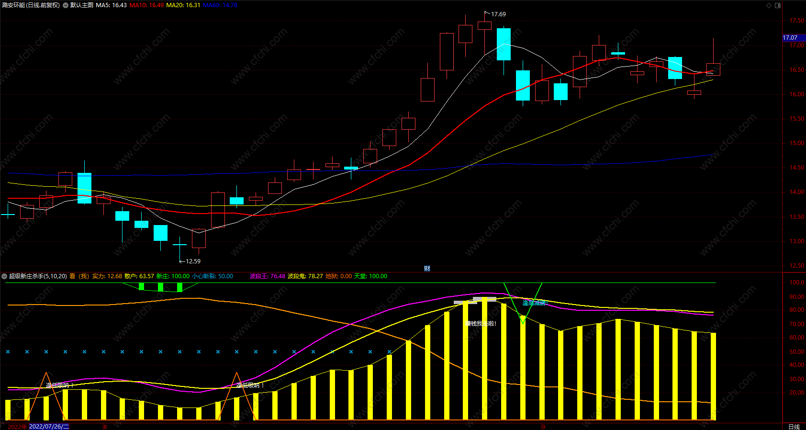806x430 pixels.
Task: Click the 地狱: 0.00 readout
Action: pos(338,276)
